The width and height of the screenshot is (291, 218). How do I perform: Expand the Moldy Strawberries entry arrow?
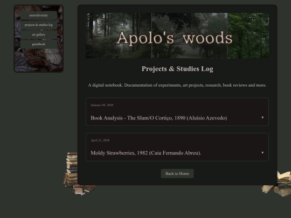click(262, 153)
